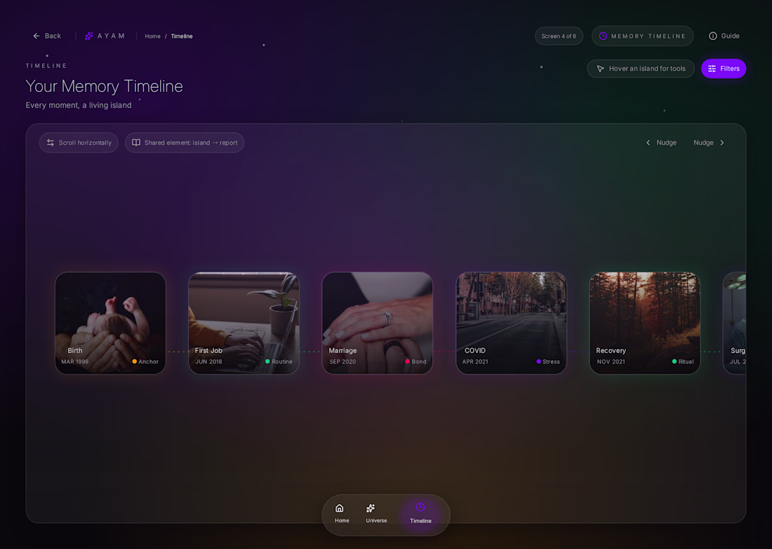772x549 pixels.
Task: Open the Filters button
Action: (x=724, y=68)
